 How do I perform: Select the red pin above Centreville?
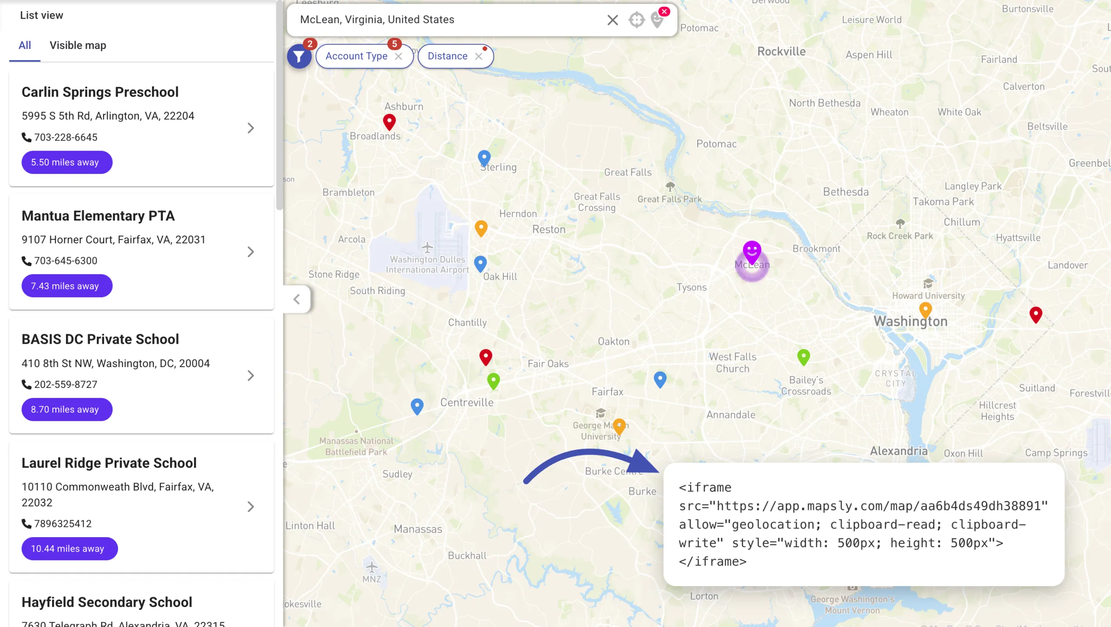tap(486, 358)
